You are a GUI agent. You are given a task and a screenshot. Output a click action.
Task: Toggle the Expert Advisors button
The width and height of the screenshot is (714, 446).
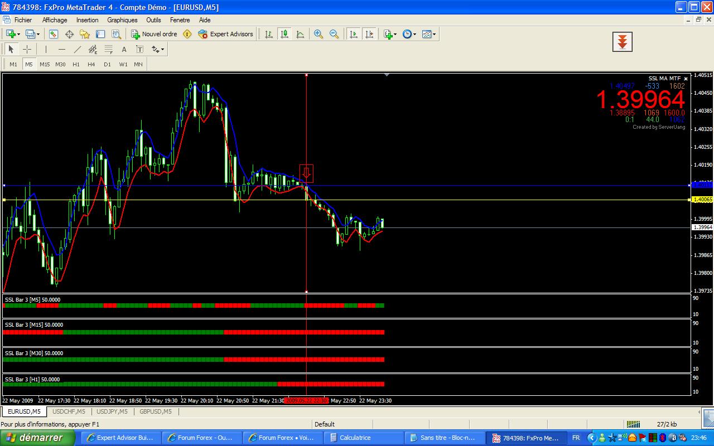coord(225,34)
